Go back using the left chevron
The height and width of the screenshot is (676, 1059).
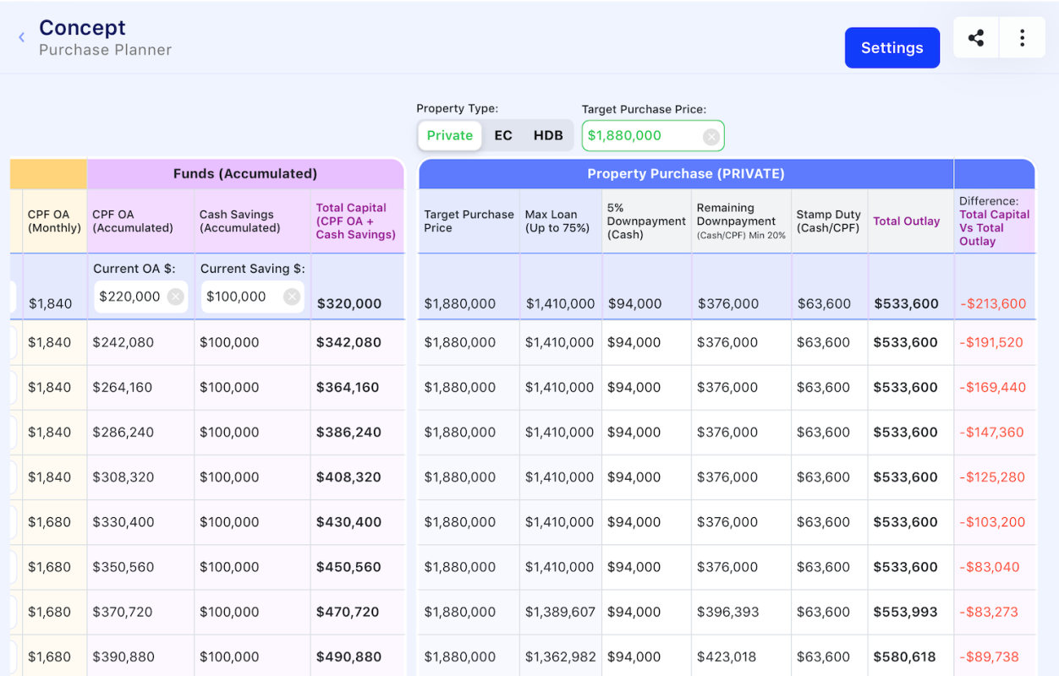pos(21,37)
